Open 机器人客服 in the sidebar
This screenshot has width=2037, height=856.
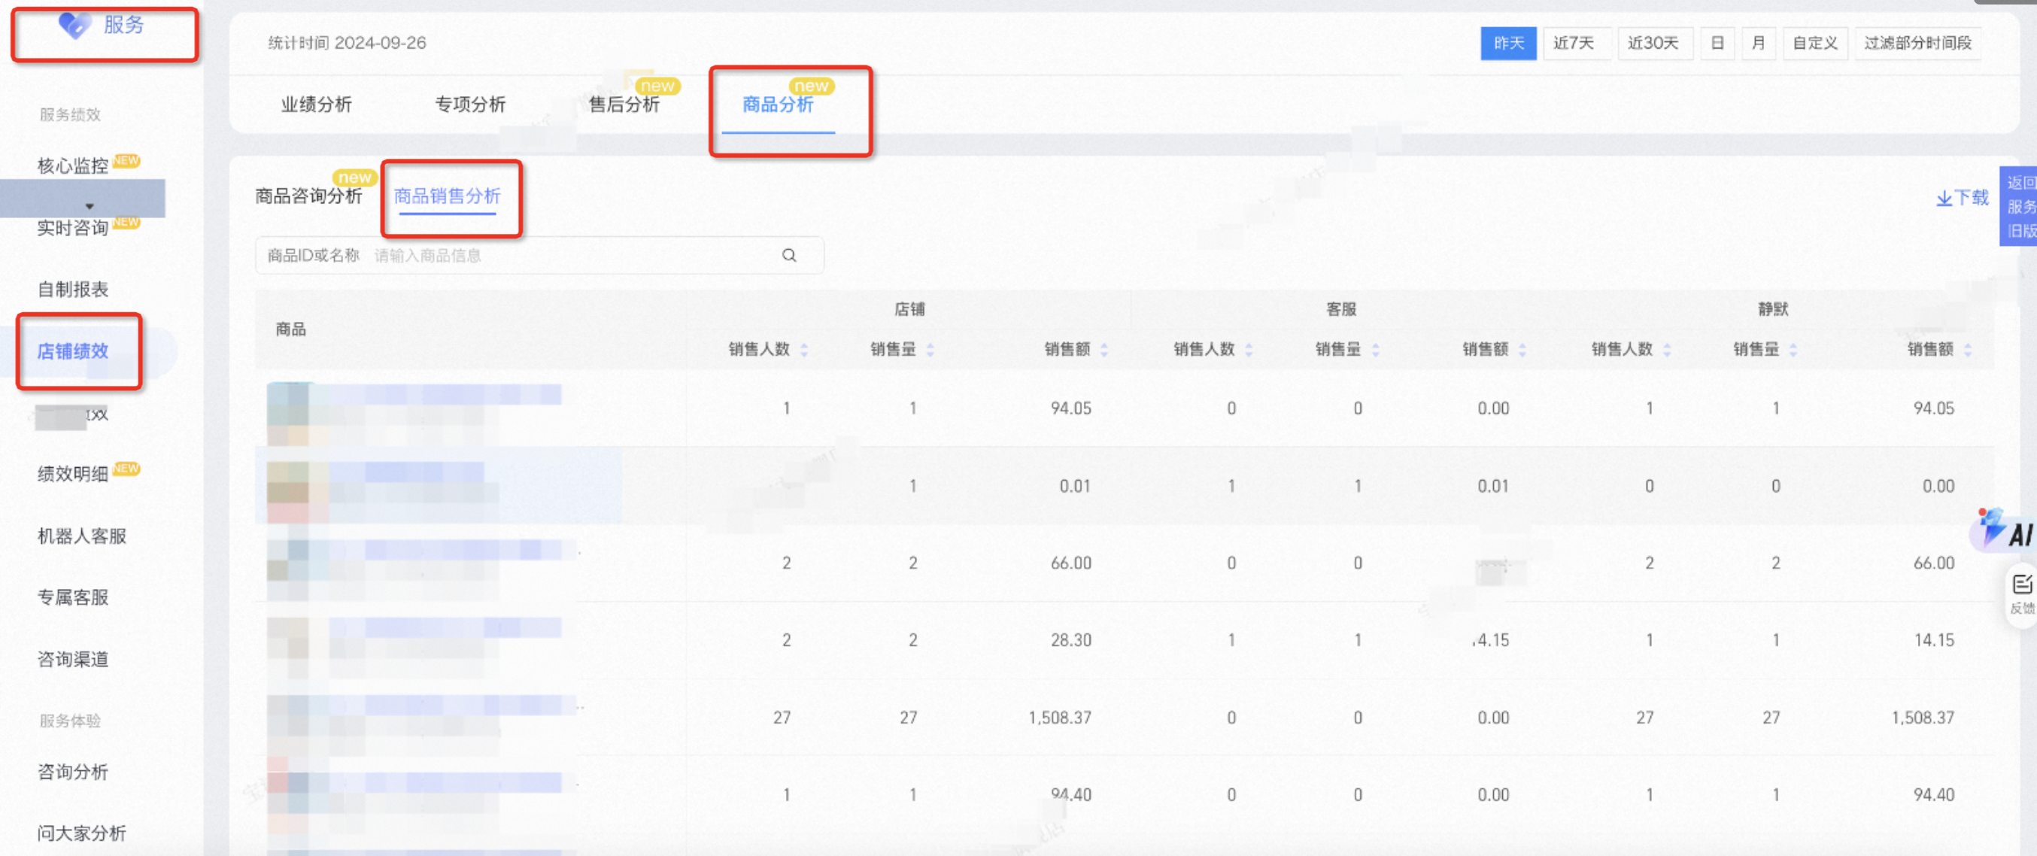click(x=82, y=536)
